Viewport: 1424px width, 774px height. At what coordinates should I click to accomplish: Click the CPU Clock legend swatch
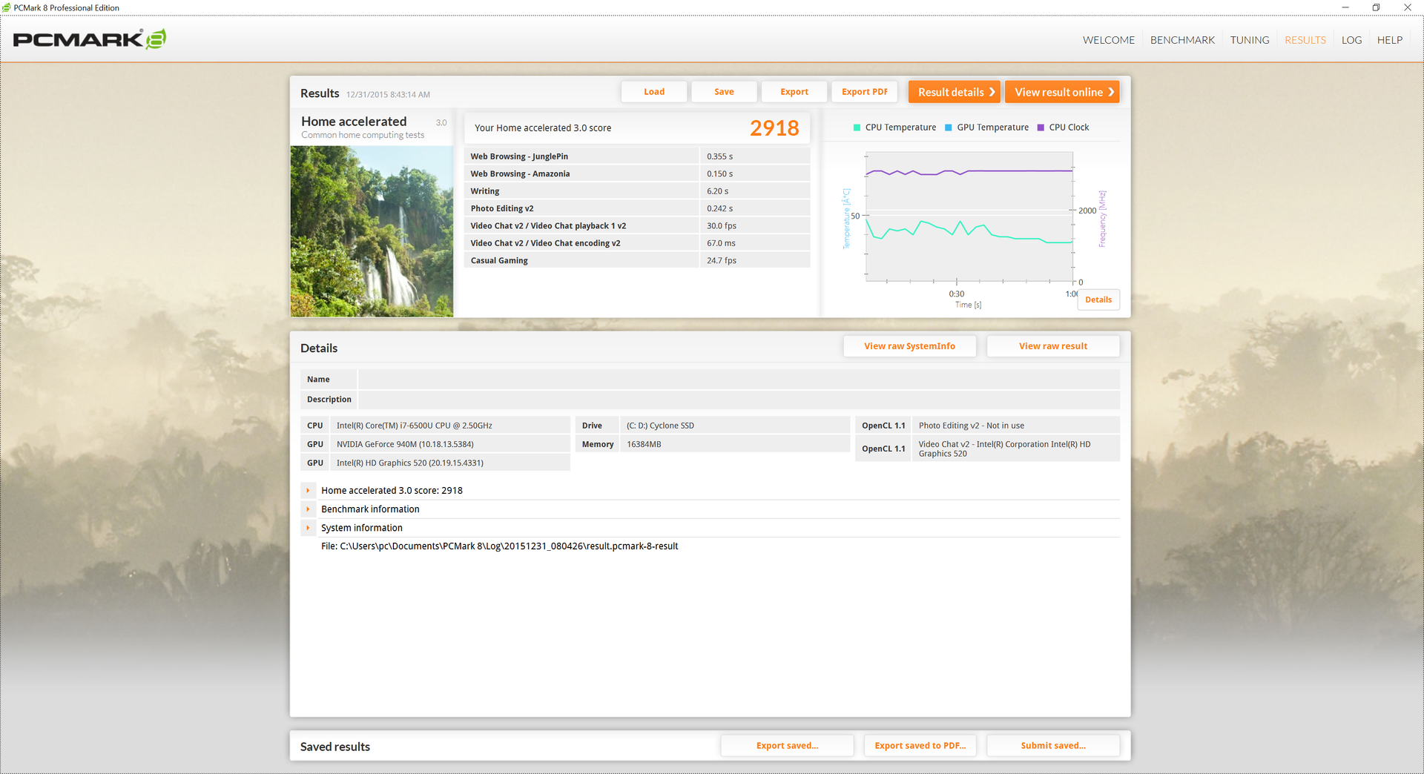(1041, 128)
